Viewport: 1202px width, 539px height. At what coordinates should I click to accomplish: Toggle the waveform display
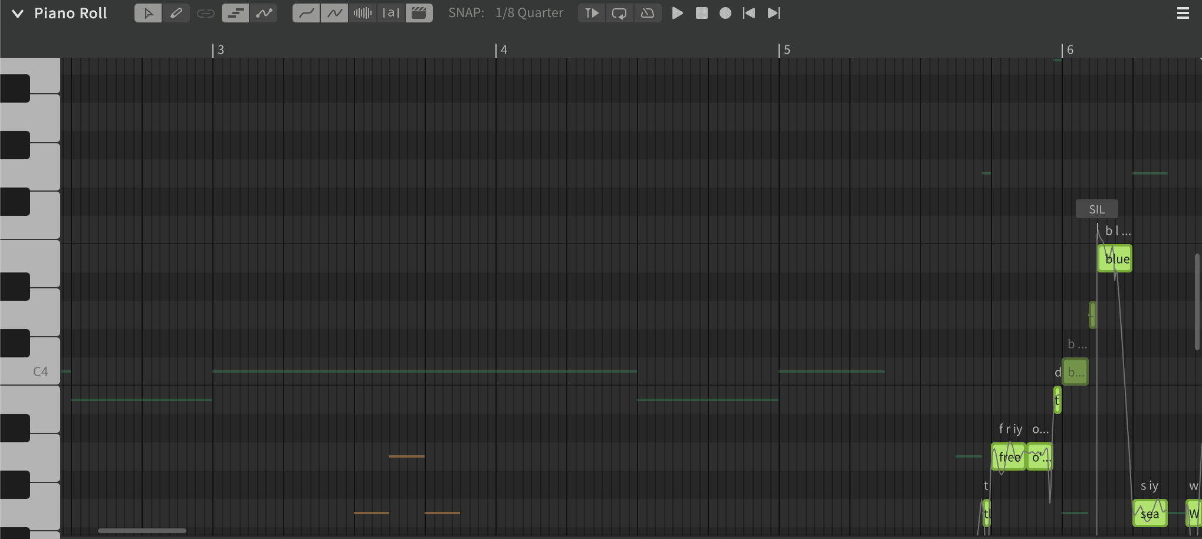coord(363,13)
